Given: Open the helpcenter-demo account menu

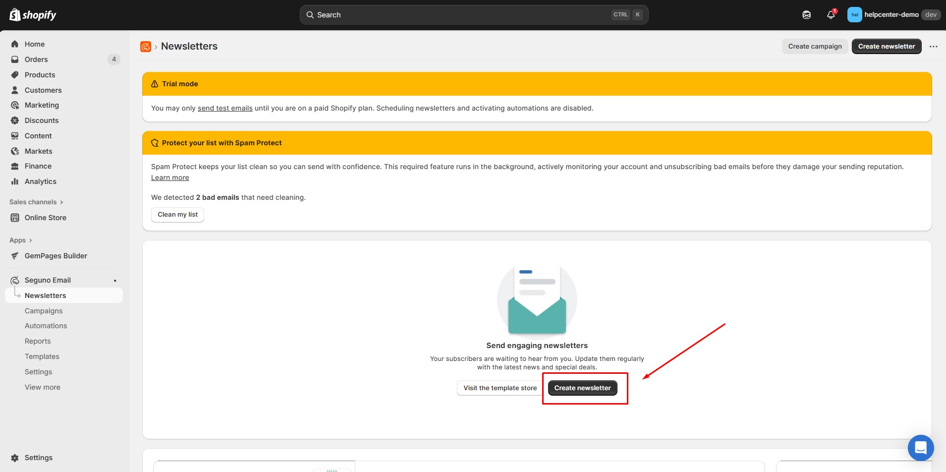Looking at the screenshot, I should click(892, 15).
